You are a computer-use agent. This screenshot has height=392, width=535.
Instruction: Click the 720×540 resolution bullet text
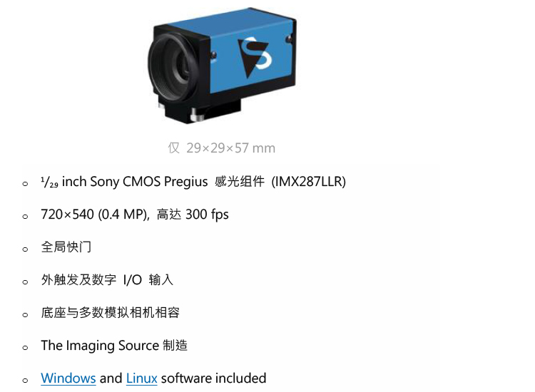pos(135,215)
